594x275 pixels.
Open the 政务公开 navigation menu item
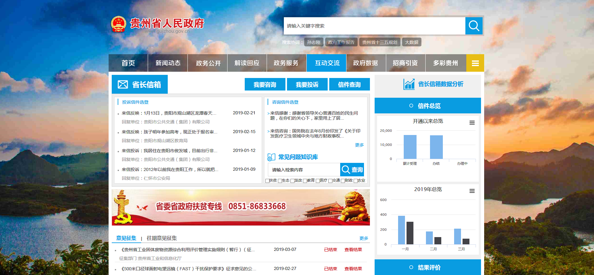tap(208, 63)
